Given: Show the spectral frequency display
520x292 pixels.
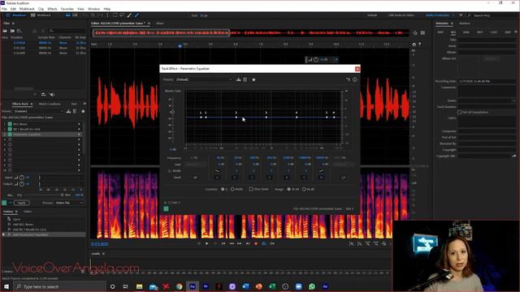Looking at the screenshot, I should click(x=68, y=15).
